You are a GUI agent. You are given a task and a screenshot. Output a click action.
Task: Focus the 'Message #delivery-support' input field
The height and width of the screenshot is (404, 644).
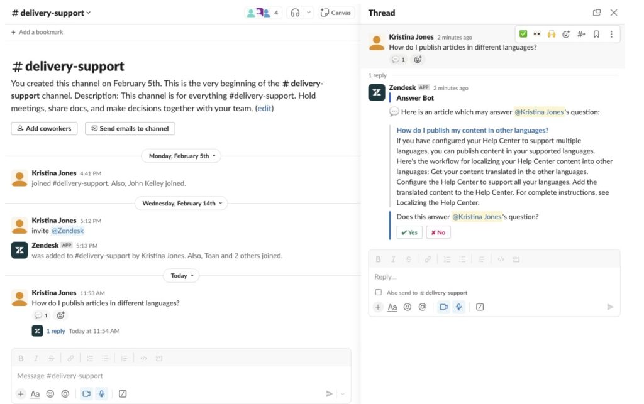click(181, 376)
